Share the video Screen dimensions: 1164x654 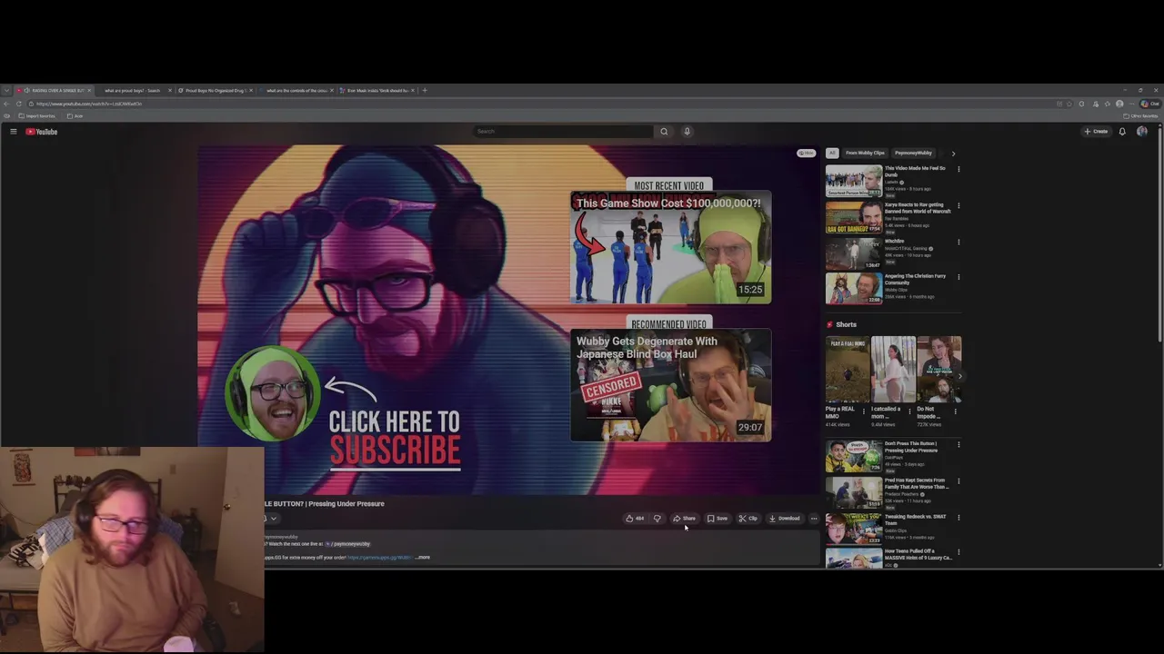pyautogui.click(x=684, y=519)
